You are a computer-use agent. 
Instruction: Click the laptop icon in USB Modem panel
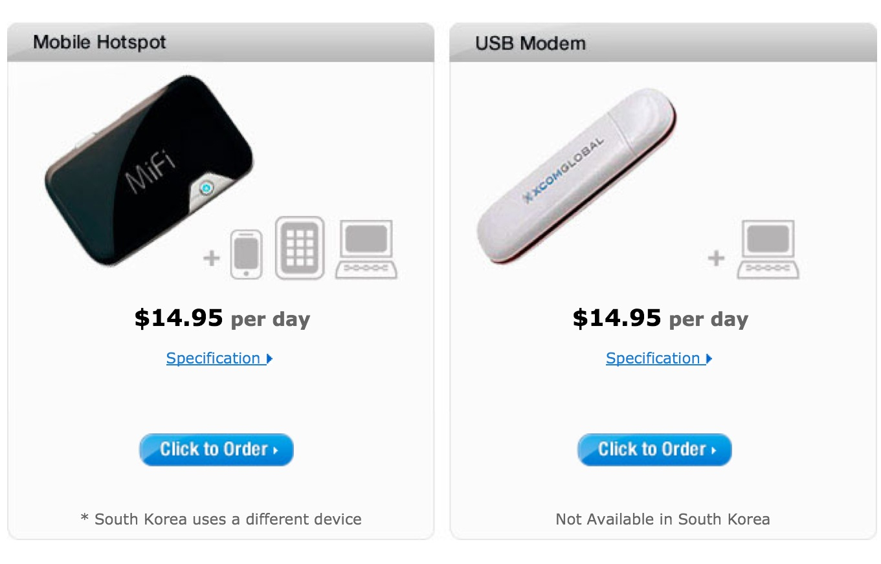pyautogui.click(x=768, y=250)
